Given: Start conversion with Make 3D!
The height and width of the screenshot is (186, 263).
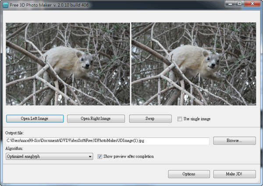Looking at the screenshot, I should click(235, 174).
